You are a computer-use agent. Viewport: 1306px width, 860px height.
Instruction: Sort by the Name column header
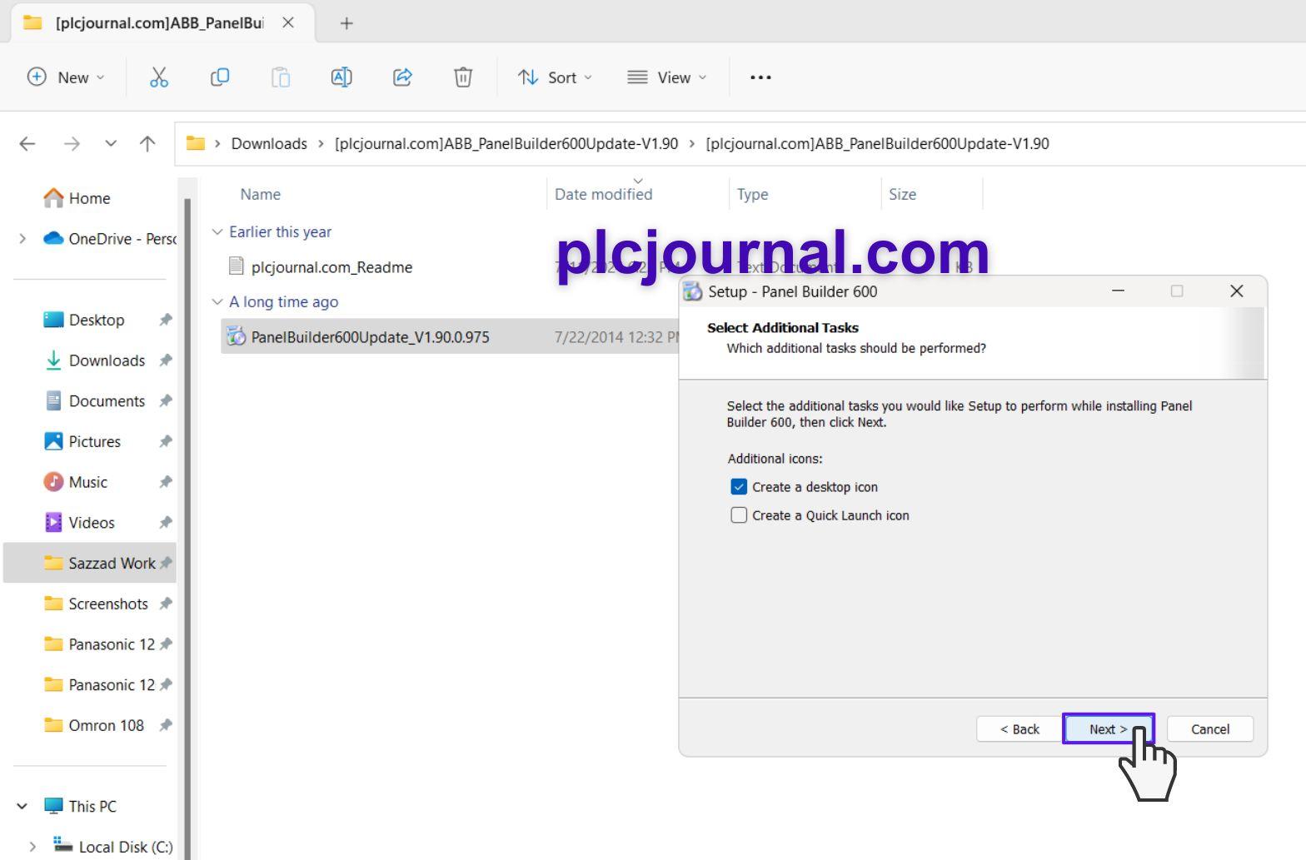260,194
